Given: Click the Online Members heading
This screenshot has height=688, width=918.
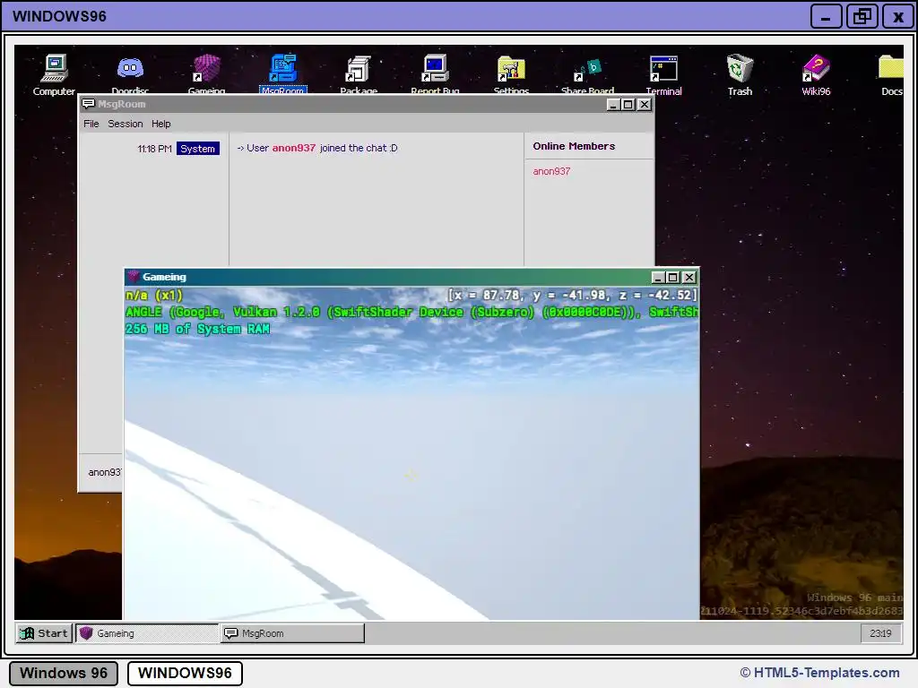Looking at the screenshot, I should (574, 146).
